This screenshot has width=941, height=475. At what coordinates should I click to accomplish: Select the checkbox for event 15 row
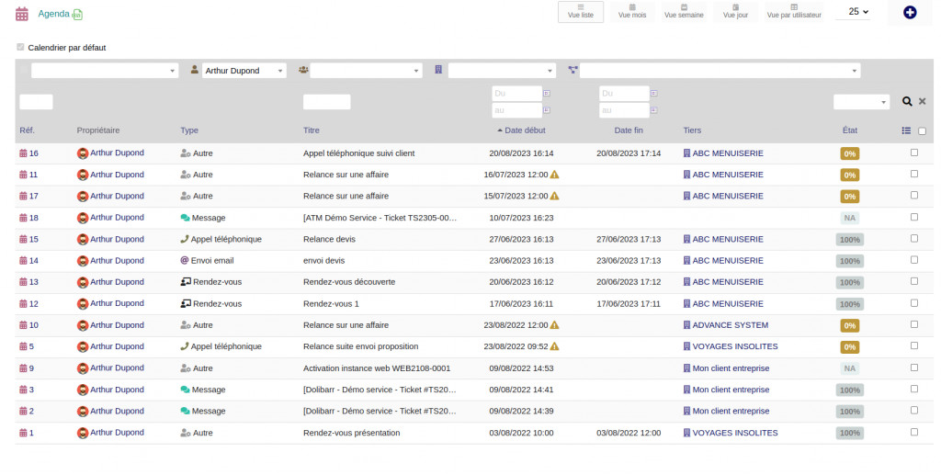click(913, 239)
